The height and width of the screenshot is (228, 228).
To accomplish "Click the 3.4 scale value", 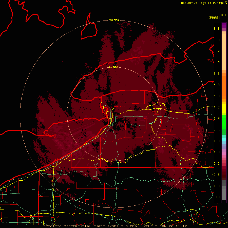I will point(217,119).
